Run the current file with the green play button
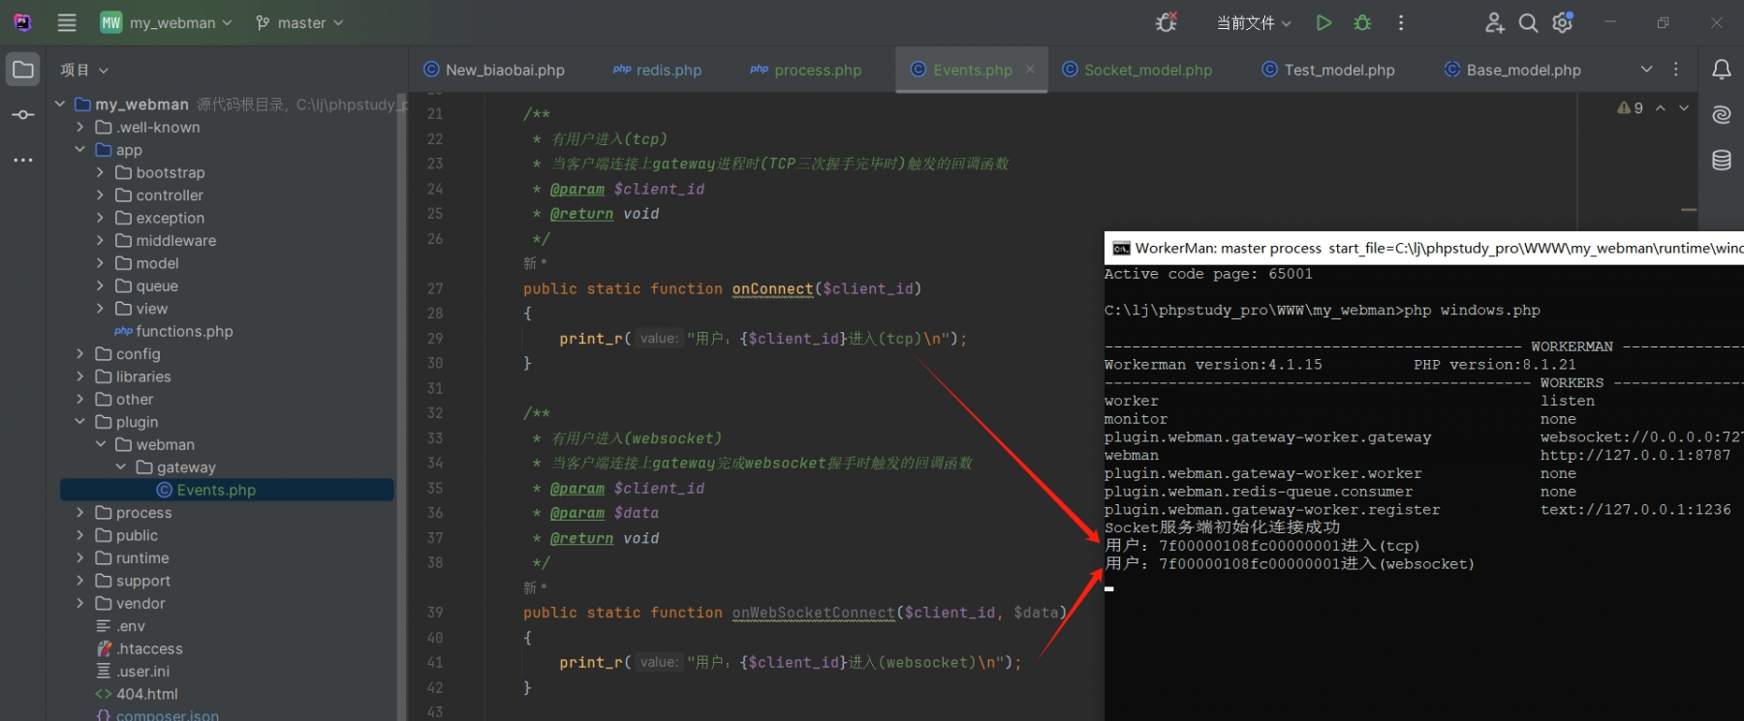The width and height of the screenshot is (1744, 721). pos(1324,22)
